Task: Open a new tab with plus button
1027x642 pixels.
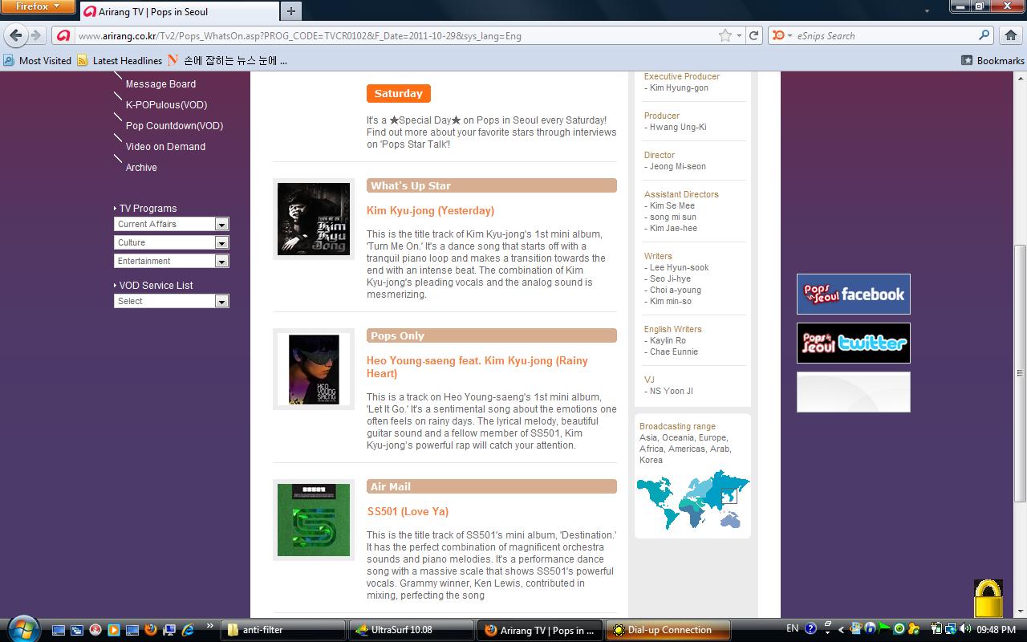Action: point(291,10)
